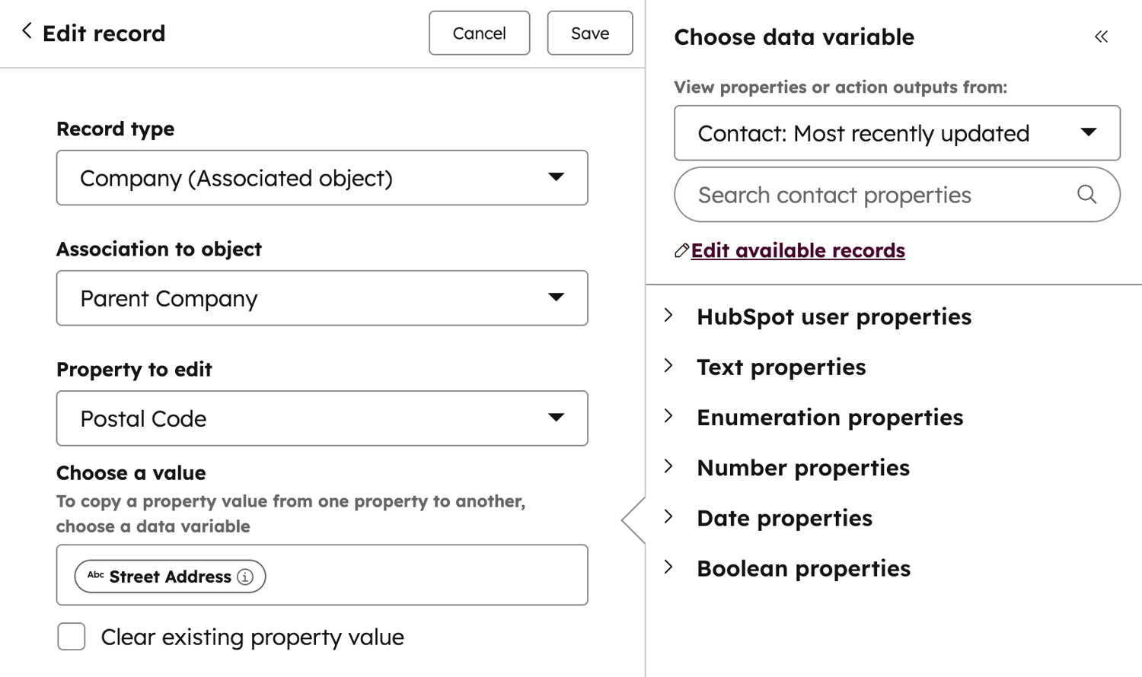Click the Save button
This screenshot has width=1142, height=677.
click(x=589, y=33)
